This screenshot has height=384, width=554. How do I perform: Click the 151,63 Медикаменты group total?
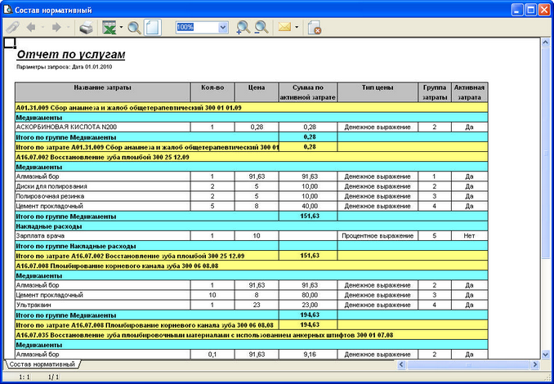308,216
